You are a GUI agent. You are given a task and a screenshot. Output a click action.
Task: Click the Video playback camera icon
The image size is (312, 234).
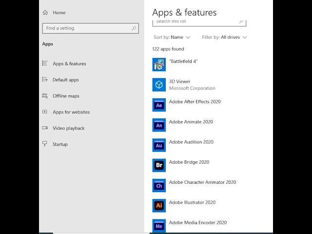click(x=45, y=128)
